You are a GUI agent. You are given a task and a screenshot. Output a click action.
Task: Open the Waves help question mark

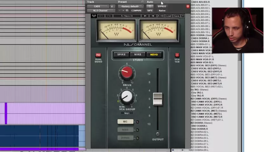click(x=182, y=16)
